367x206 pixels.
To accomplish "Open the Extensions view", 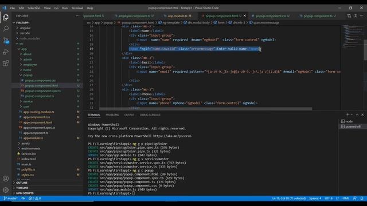I will [6, 63].
